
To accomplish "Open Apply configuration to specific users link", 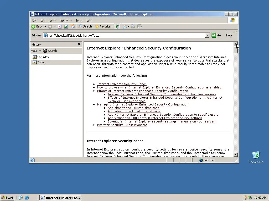I will point(163,115).
